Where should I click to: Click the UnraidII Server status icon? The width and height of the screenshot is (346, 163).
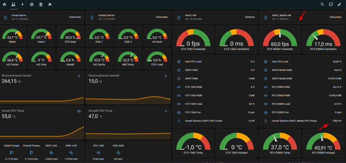coord(92,17)
